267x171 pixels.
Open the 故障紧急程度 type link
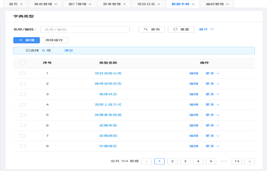click(108, 115)
